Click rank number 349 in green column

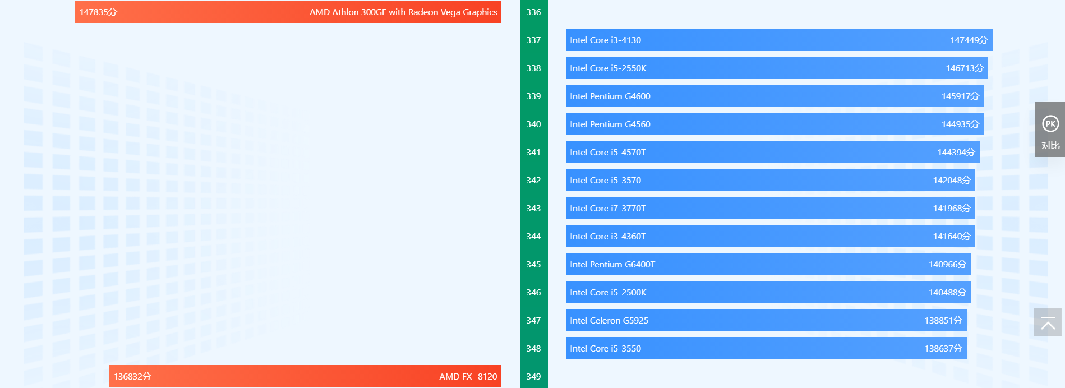pos(533,377)
